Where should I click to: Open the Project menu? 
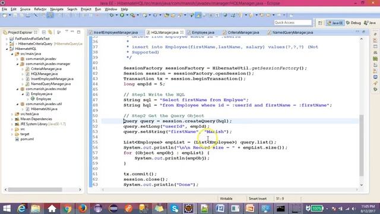(x=85, y=10)
